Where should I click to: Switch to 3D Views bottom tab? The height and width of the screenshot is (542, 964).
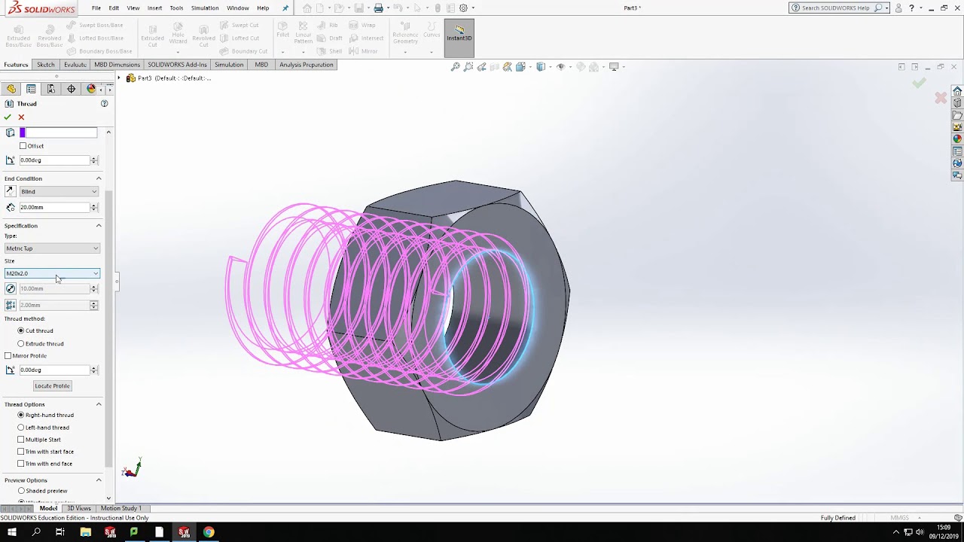[x=78, y=508]
